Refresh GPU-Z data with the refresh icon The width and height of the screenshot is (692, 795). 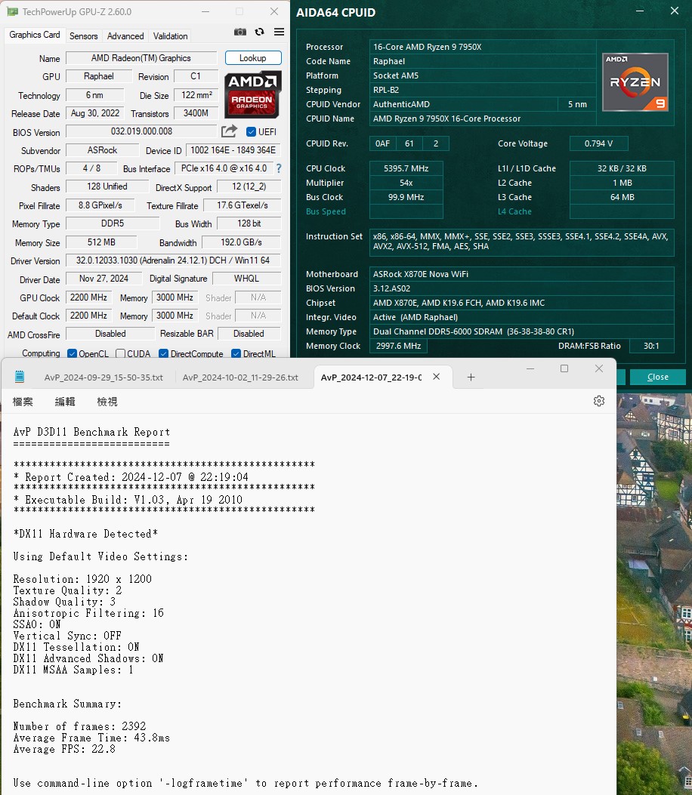pyautogui.click(x=260, y=32)
